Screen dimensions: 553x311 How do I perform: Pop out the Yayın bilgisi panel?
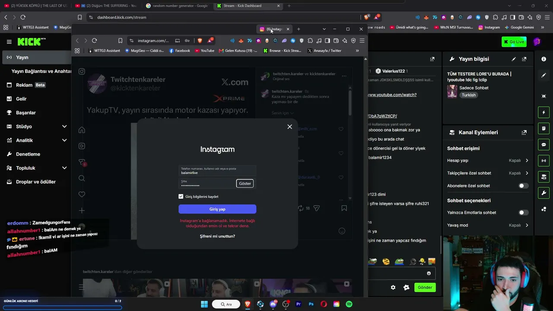pos(524,59)
